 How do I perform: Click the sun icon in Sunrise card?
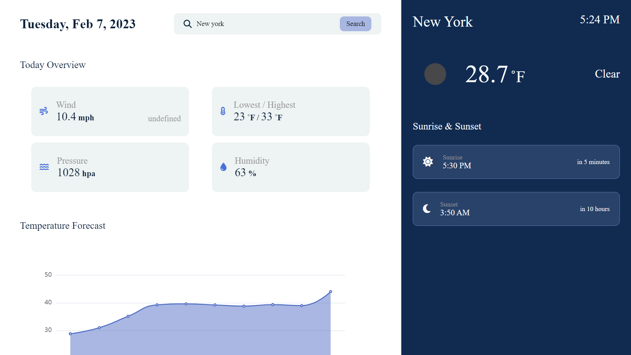click(x=428, y=162)
